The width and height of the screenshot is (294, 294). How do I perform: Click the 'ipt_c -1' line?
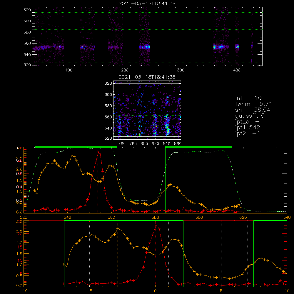click(249, 122)
